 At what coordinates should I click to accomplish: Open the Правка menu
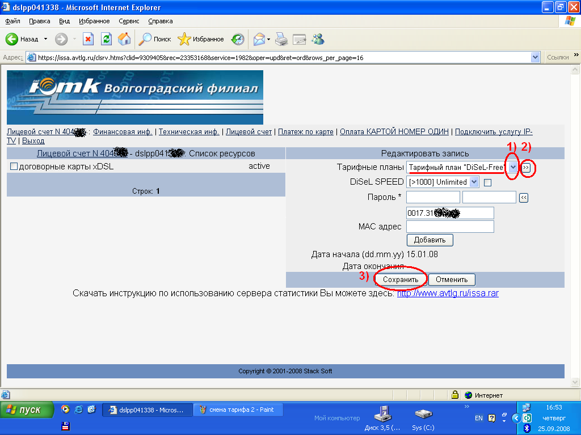pos(40,21)
